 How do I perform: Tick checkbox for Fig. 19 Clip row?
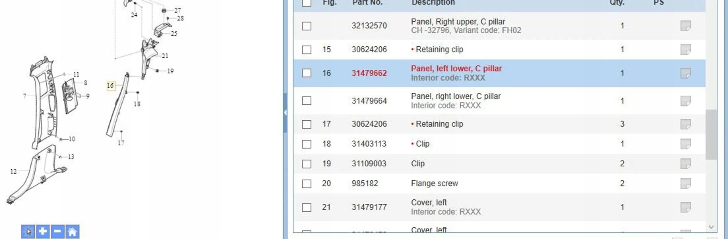click(x=306, y=164)
